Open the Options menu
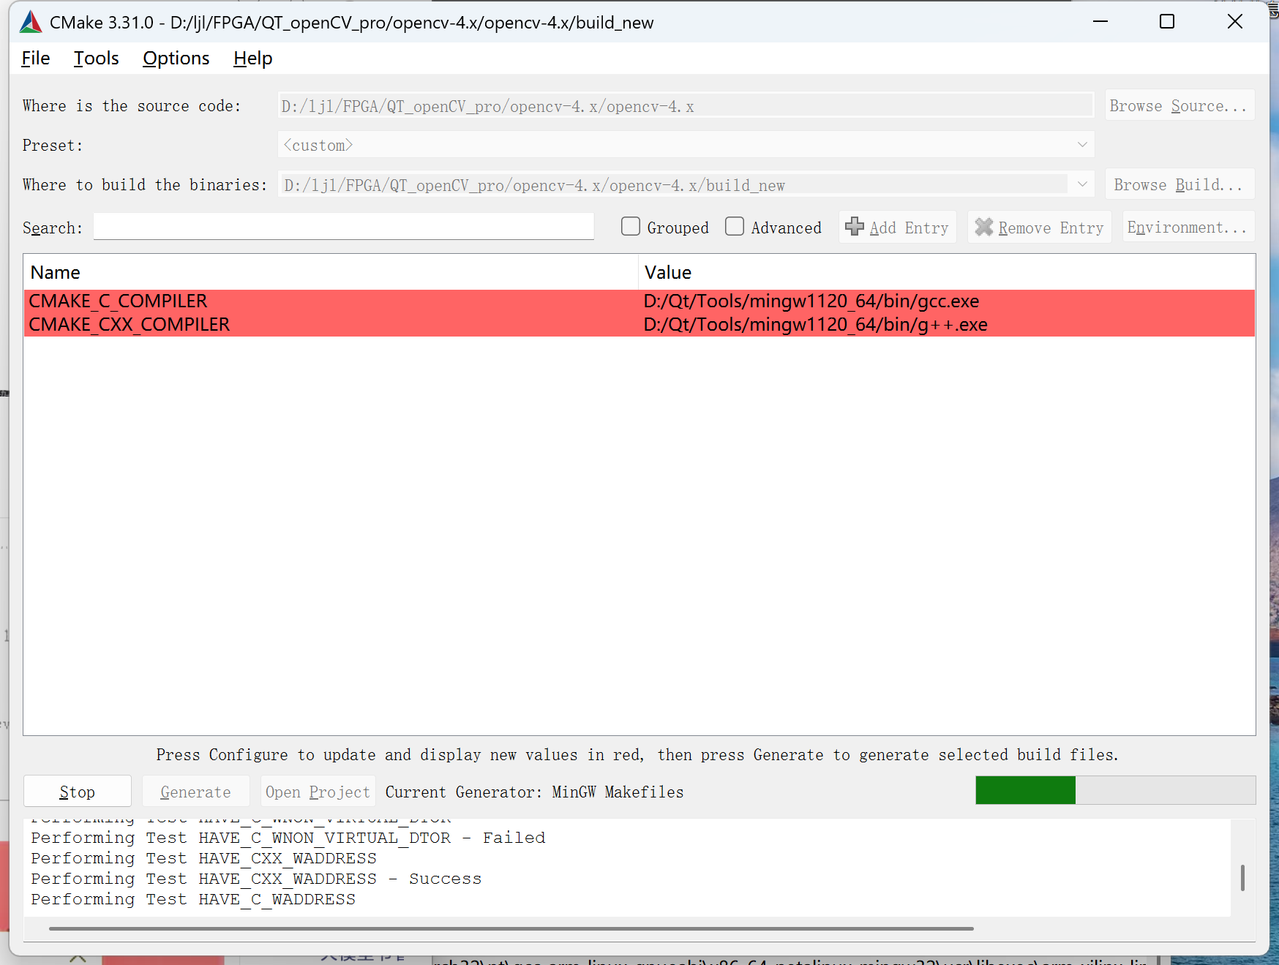This screenshot has height=965, width=1279. [176, 58]
